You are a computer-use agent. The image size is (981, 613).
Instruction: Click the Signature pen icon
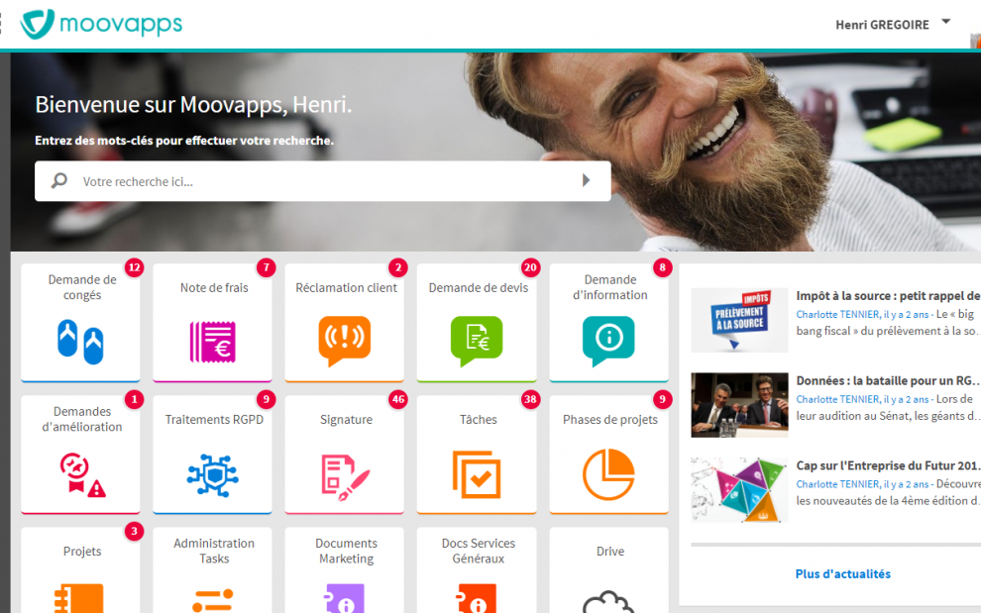click(x=344, y=474)
